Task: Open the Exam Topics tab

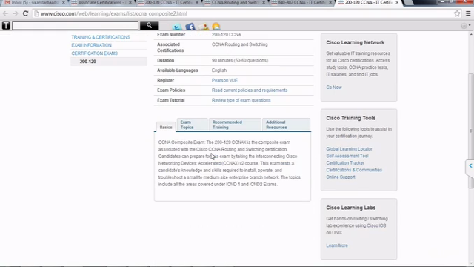Action: (192, 125)
